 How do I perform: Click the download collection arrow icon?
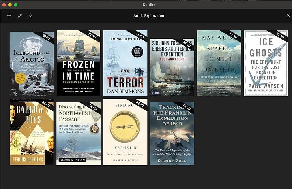point(30,16)
